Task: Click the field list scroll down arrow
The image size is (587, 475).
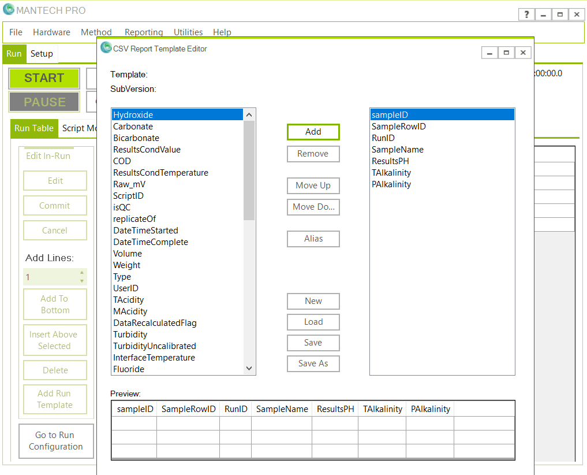Action: click(x=249, y=369)
